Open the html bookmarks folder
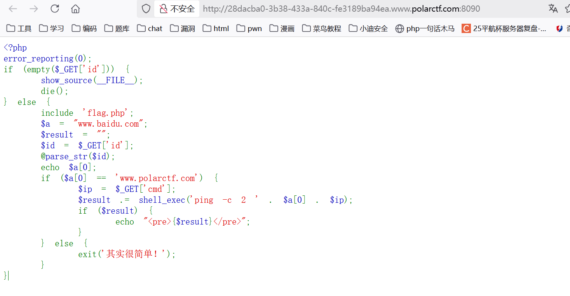570x296 pixels. pos(216,28)
